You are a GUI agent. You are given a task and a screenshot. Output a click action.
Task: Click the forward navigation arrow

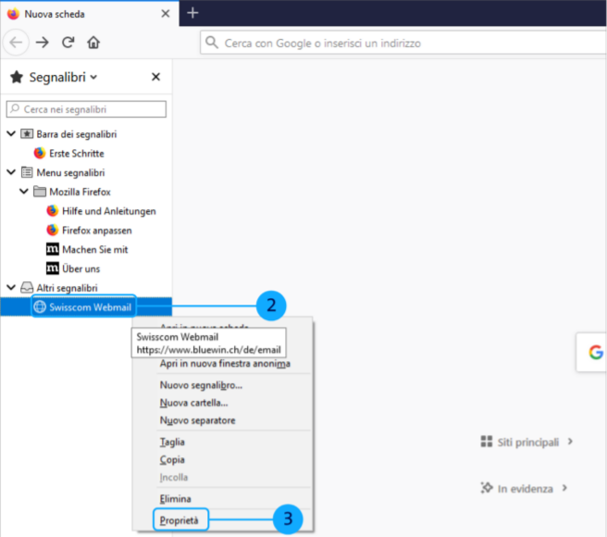tap(43, 43)
